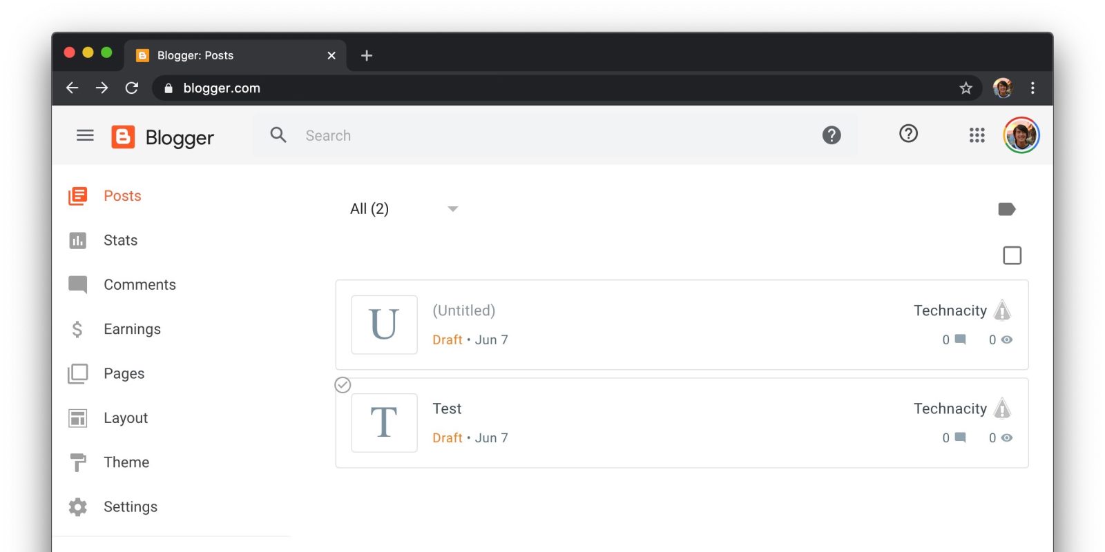
Task: Select the Test post using its checkmark
Action: pos(343,385)
